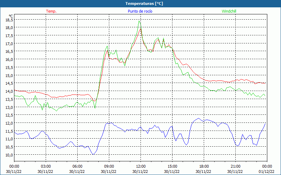Click the 11,5 y-axis label

point(9,131)
